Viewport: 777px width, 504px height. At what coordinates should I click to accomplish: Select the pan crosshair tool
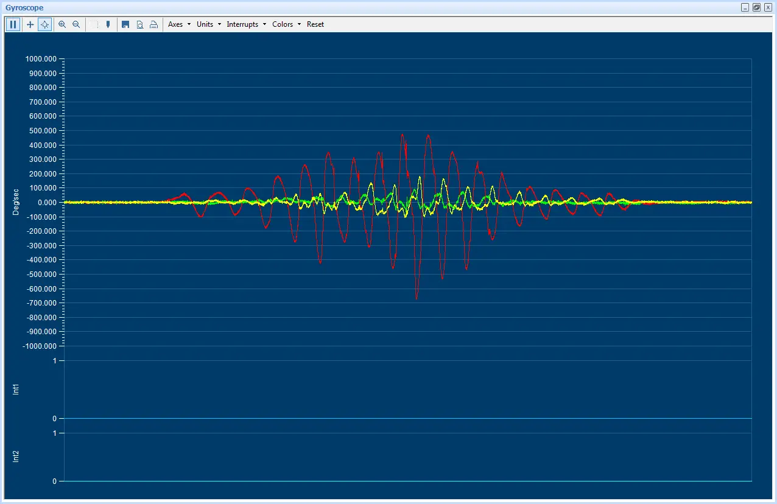(x=30, y=24)
